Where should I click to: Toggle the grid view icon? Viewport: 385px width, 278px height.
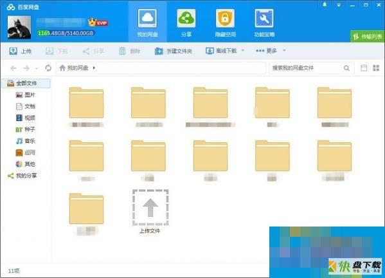(x=376, y=68)
